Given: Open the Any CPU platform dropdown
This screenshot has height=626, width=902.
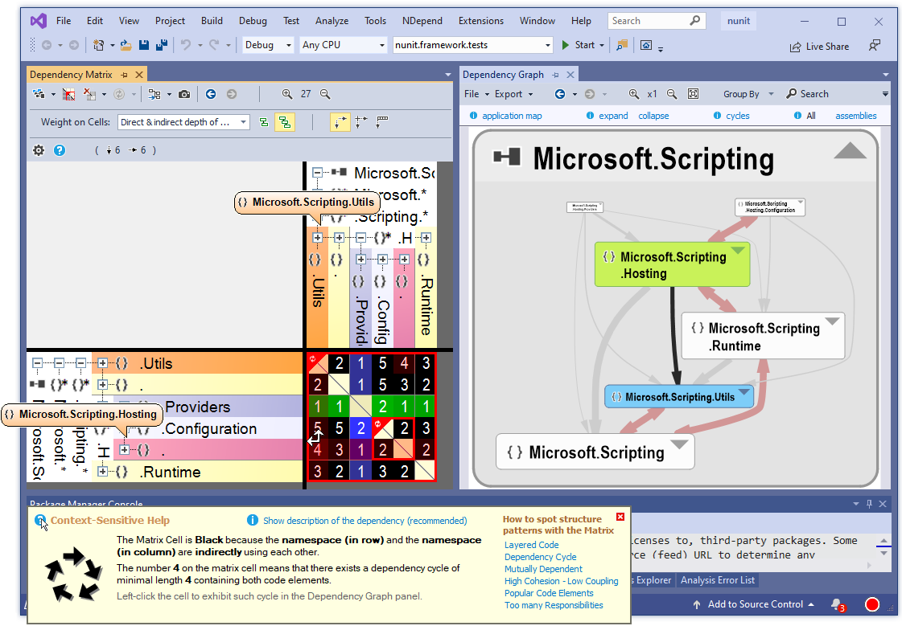Looking at the screenshot, I should 343,45.
